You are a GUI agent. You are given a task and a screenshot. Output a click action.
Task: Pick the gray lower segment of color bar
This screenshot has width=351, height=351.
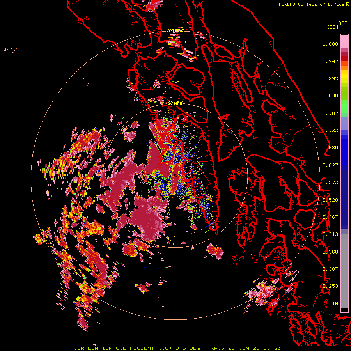[x=344, y=271]
